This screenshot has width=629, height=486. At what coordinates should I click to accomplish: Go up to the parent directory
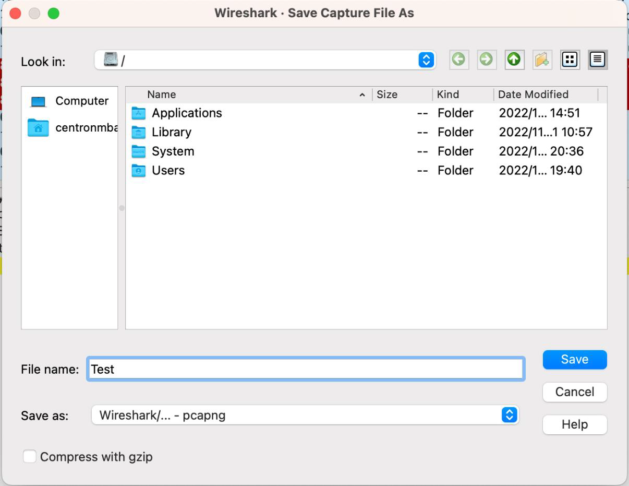514,60
